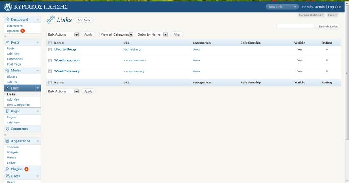349x183 pixels.
Task: Open the View all Categories dropdown
Action: (x=116, y=34)
